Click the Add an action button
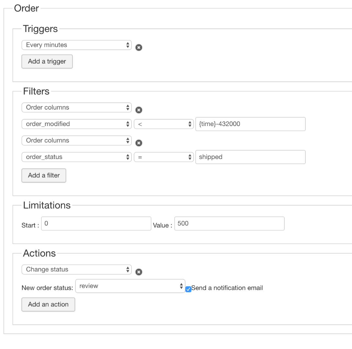This screenshot has width=352, height=349. (48, 304)
